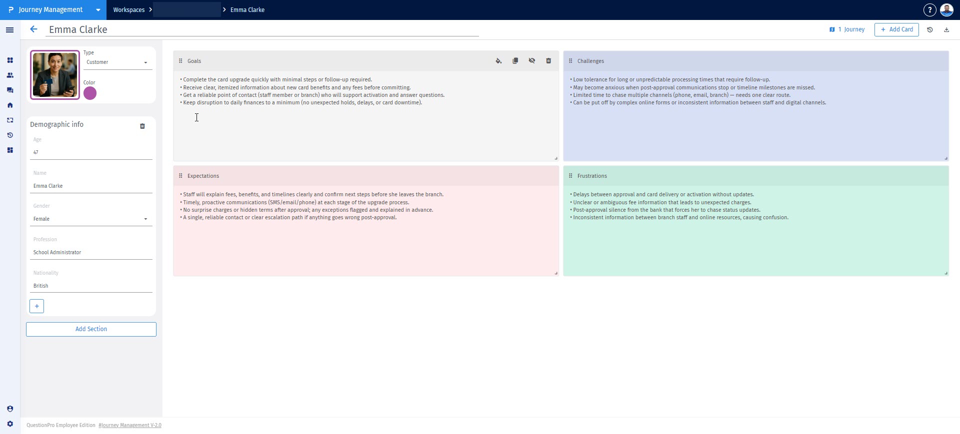
Task: Open the clock history icon in the sidebar
Action: [10, 135]
